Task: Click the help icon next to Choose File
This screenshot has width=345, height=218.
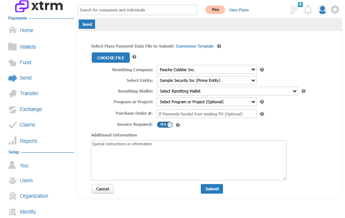Action: pos(134,57)
